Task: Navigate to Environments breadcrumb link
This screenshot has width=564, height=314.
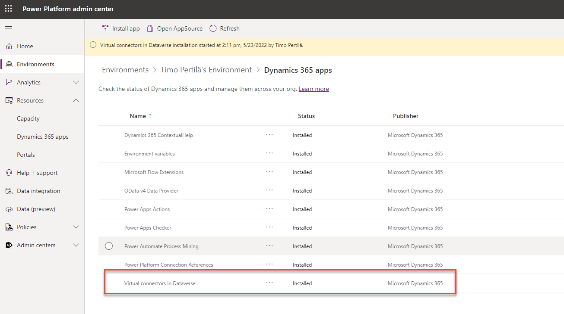Action: coord(125,70)
